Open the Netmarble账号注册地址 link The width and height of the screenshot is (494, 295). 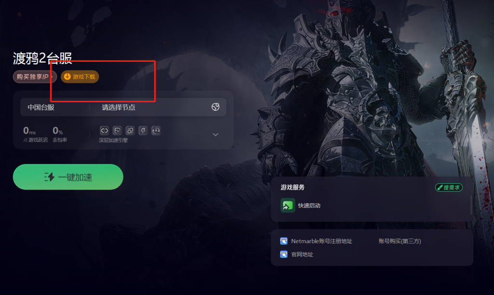pyautogui.click(x=322, y=241)
